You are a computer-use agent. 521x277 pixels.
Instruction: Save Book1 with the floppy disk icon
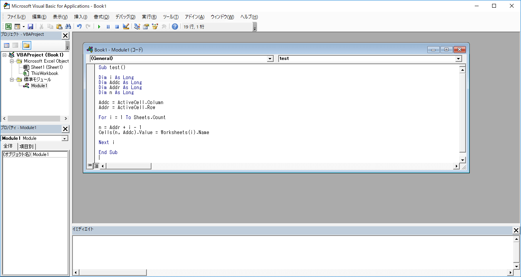[x=30, y=27]
